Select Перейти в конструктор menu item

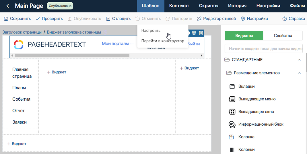[163, 41]
